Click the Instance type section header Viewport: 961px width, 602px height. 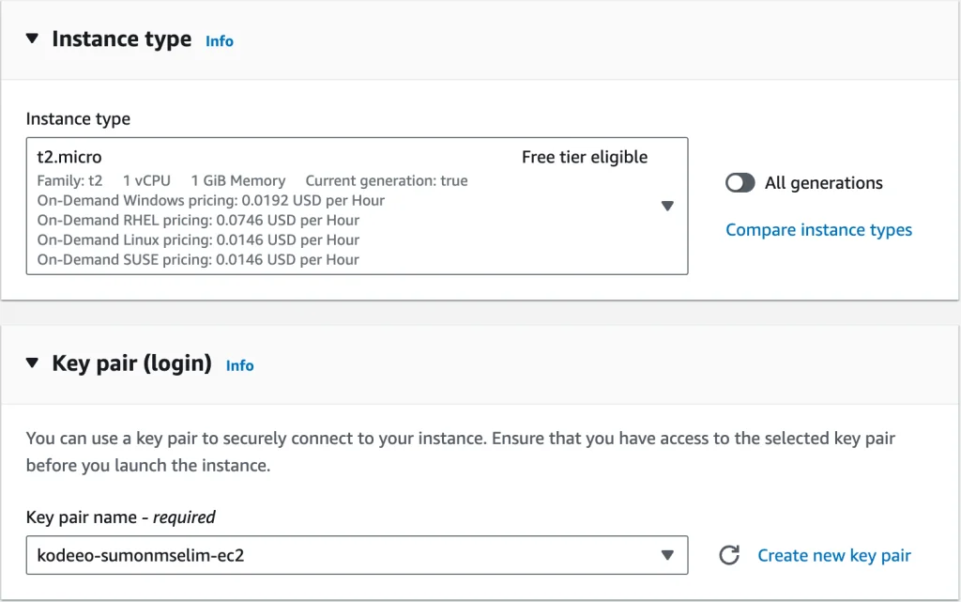121,39
